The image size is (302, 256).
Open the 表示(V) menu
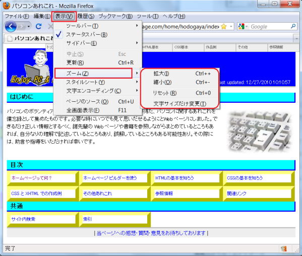[64, 16]
